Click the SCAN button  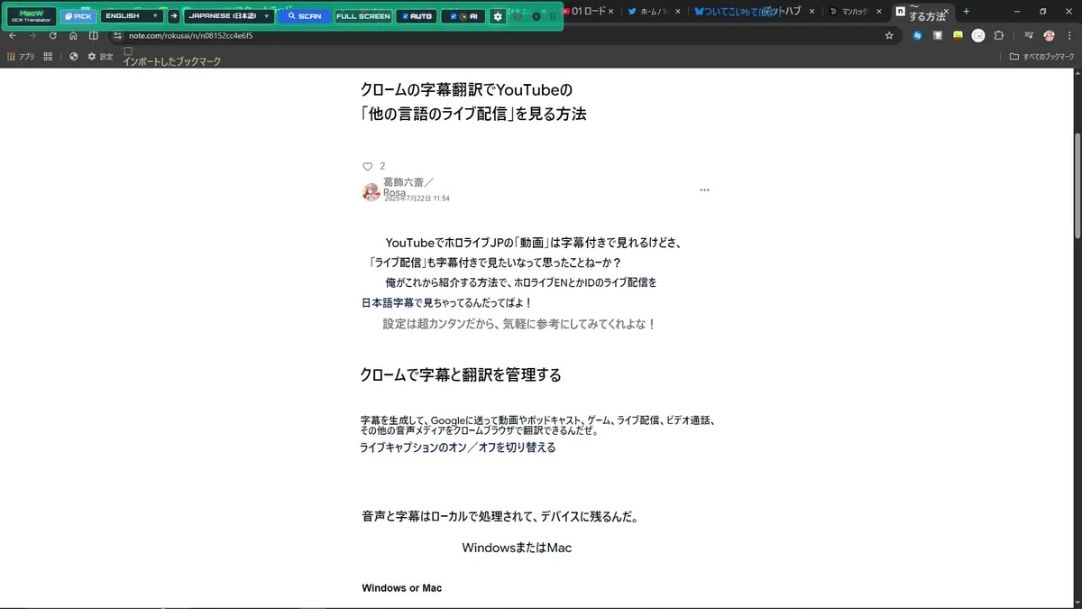(305, 16)
